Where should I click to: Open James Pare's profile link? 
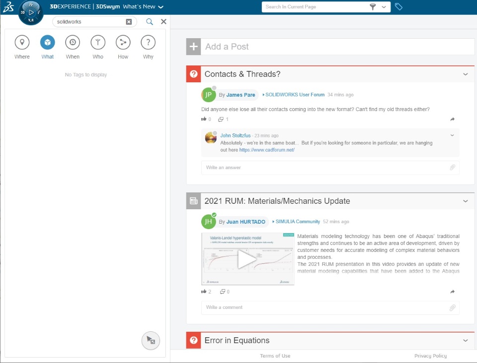click(x=240, y=95)
